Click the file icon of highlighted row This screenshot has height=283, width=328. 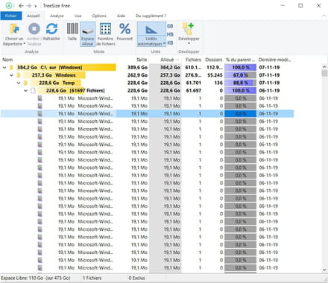40,114
